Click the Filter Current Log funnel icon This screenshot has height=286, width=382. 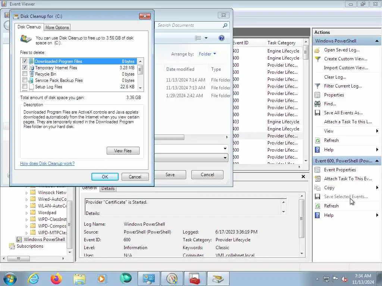coord(317,86)
